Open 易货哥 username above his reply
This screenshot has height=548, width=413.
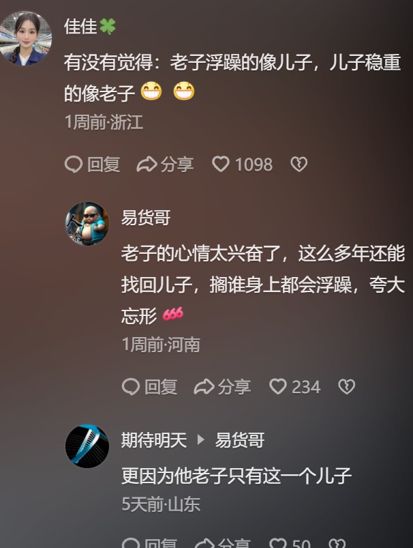pyautogui.click(x=146, y=218)
